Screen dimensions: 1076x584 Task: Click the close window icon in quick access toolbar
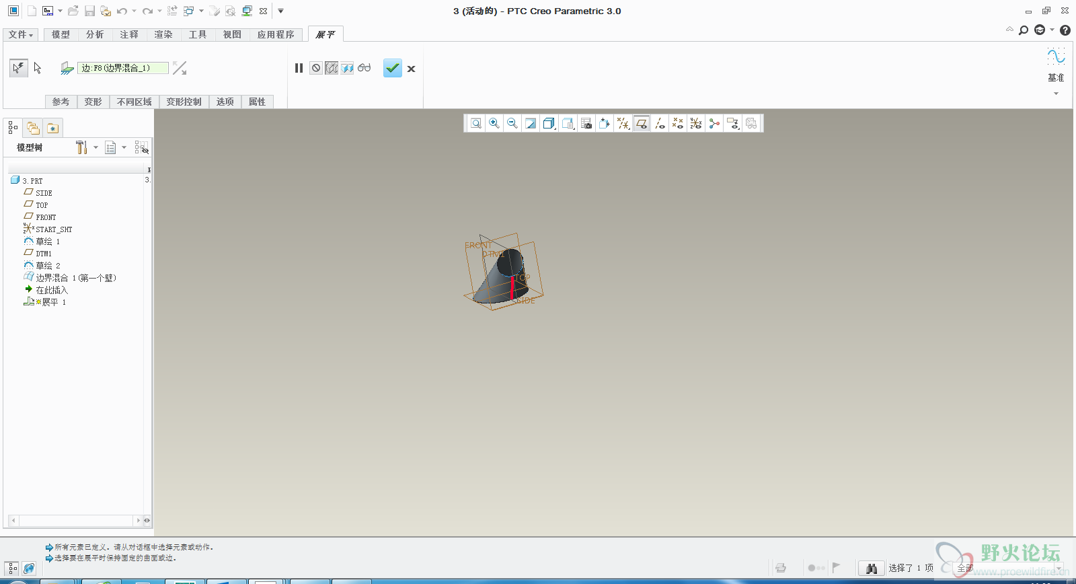(x=264, y=11)
